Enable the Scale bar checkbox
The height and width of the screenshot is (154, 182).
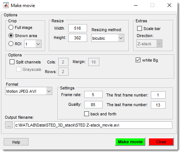point(139,29)
